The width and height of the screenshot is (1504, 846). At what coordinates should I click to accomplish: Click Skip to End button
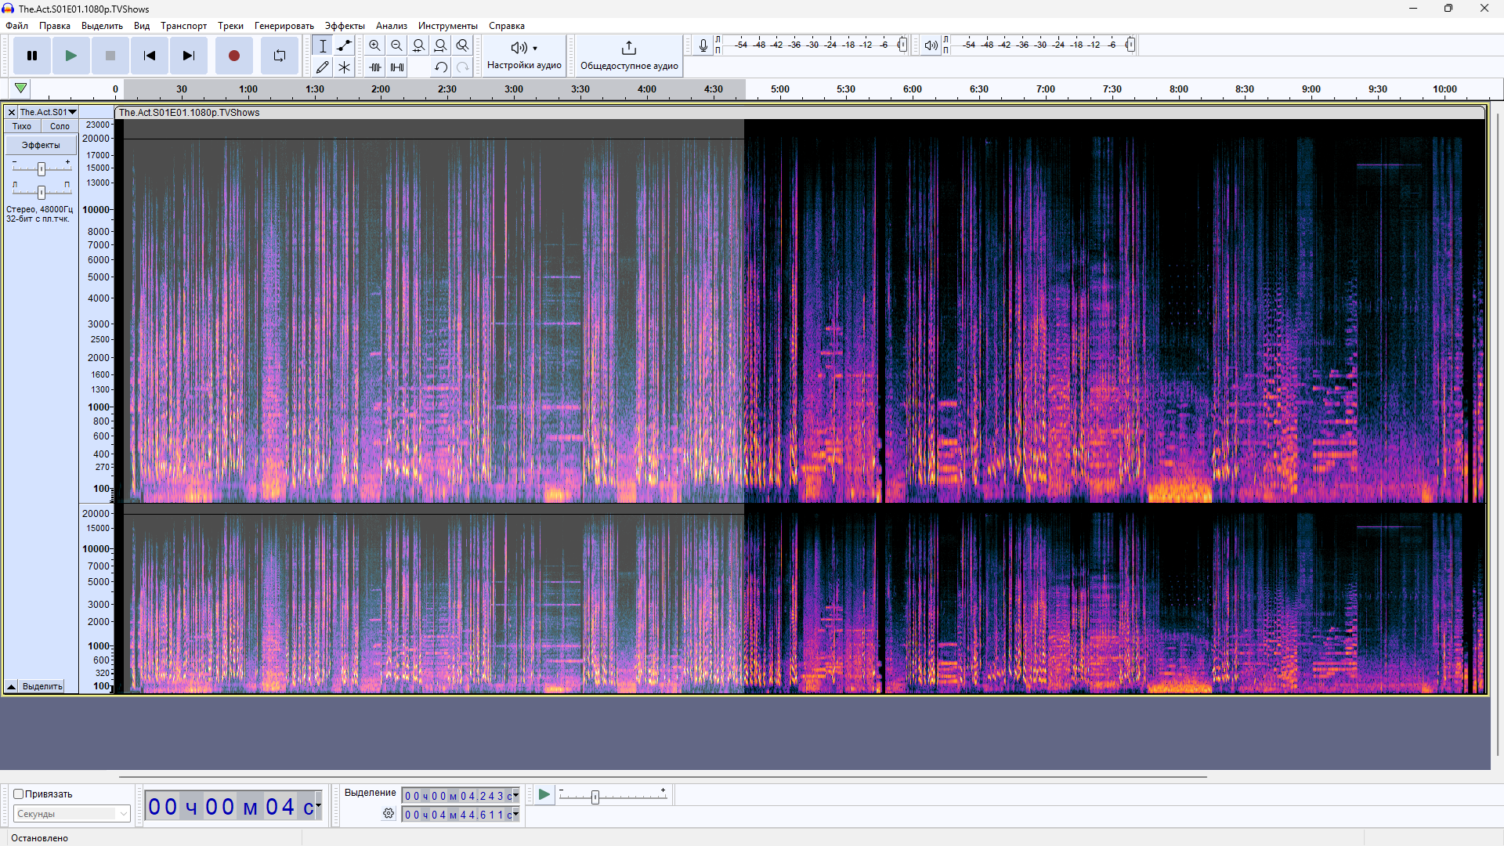tap(188, 56)
